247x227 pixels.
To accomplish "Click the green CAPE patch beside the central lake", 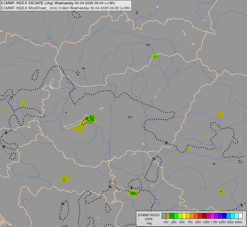I will click(x=91, y=118).
